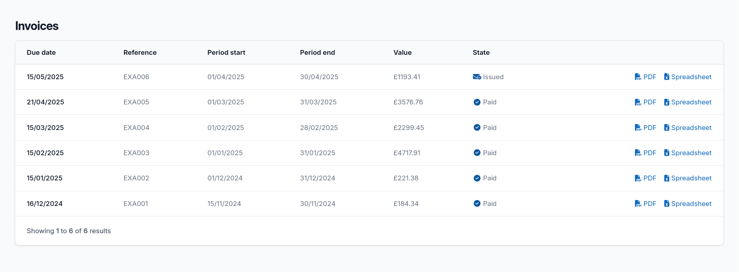Click the PDF file icon for invoice EXA004

click(638, 128)
